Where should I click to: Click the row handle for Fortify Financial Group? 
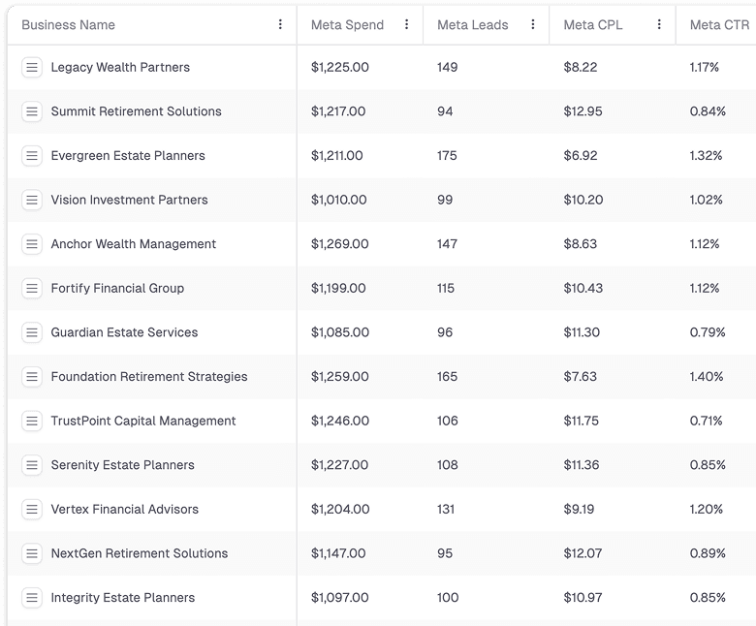(32, 289)
